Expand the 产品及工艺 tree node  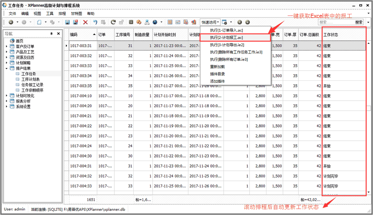(7, 52)
